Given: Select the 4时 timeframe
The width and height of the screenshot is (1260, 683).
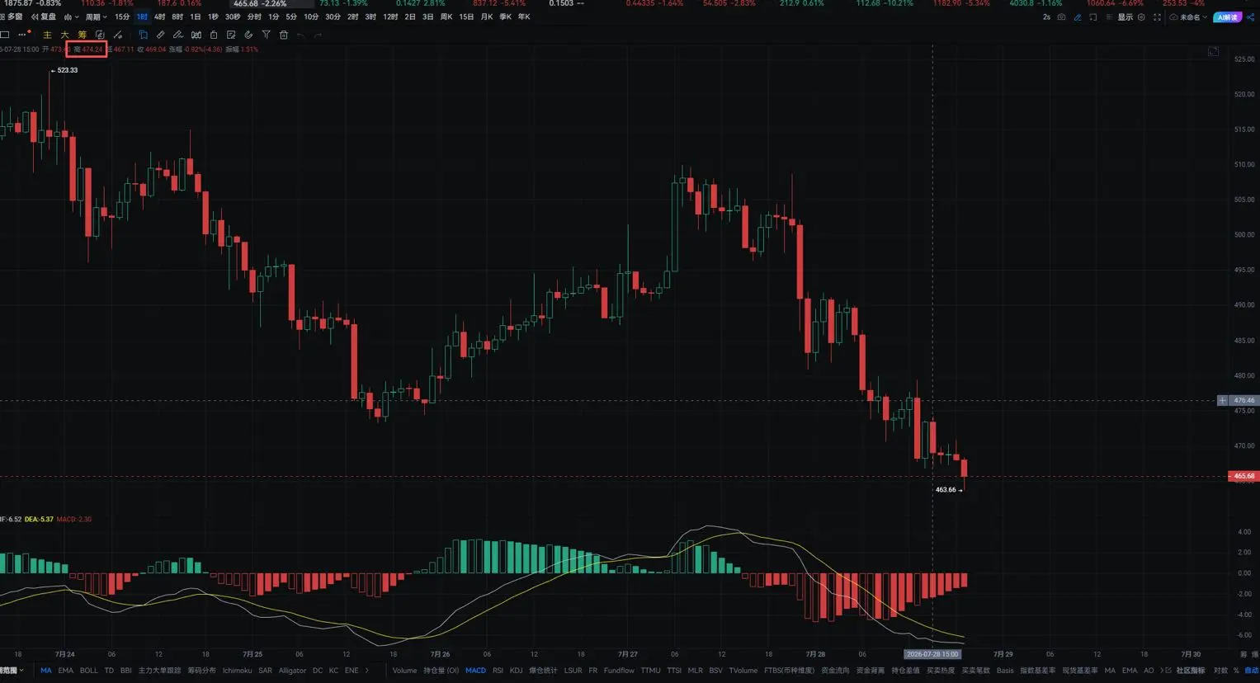Looking at the screenshot, I should [159, 16].
